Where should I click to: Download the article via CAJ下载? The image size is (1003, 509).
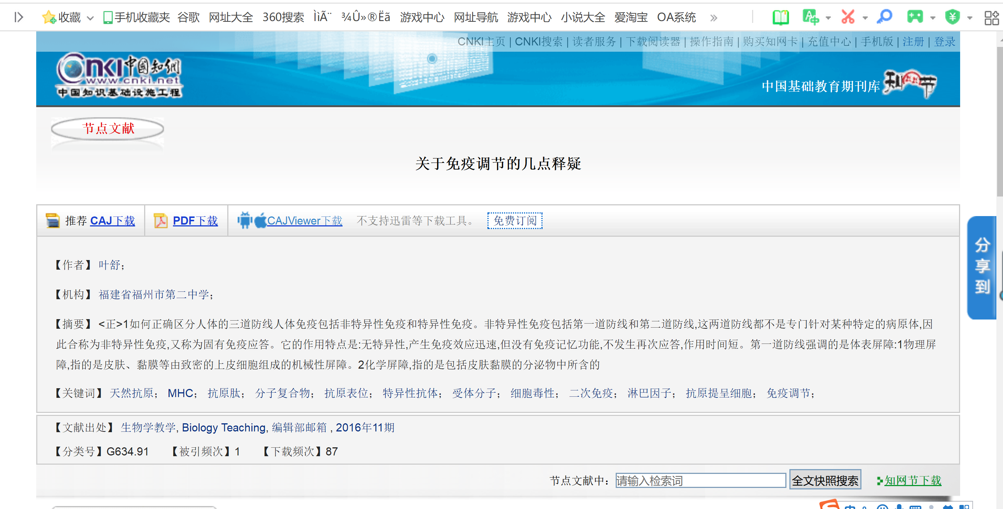click(112, 221)
